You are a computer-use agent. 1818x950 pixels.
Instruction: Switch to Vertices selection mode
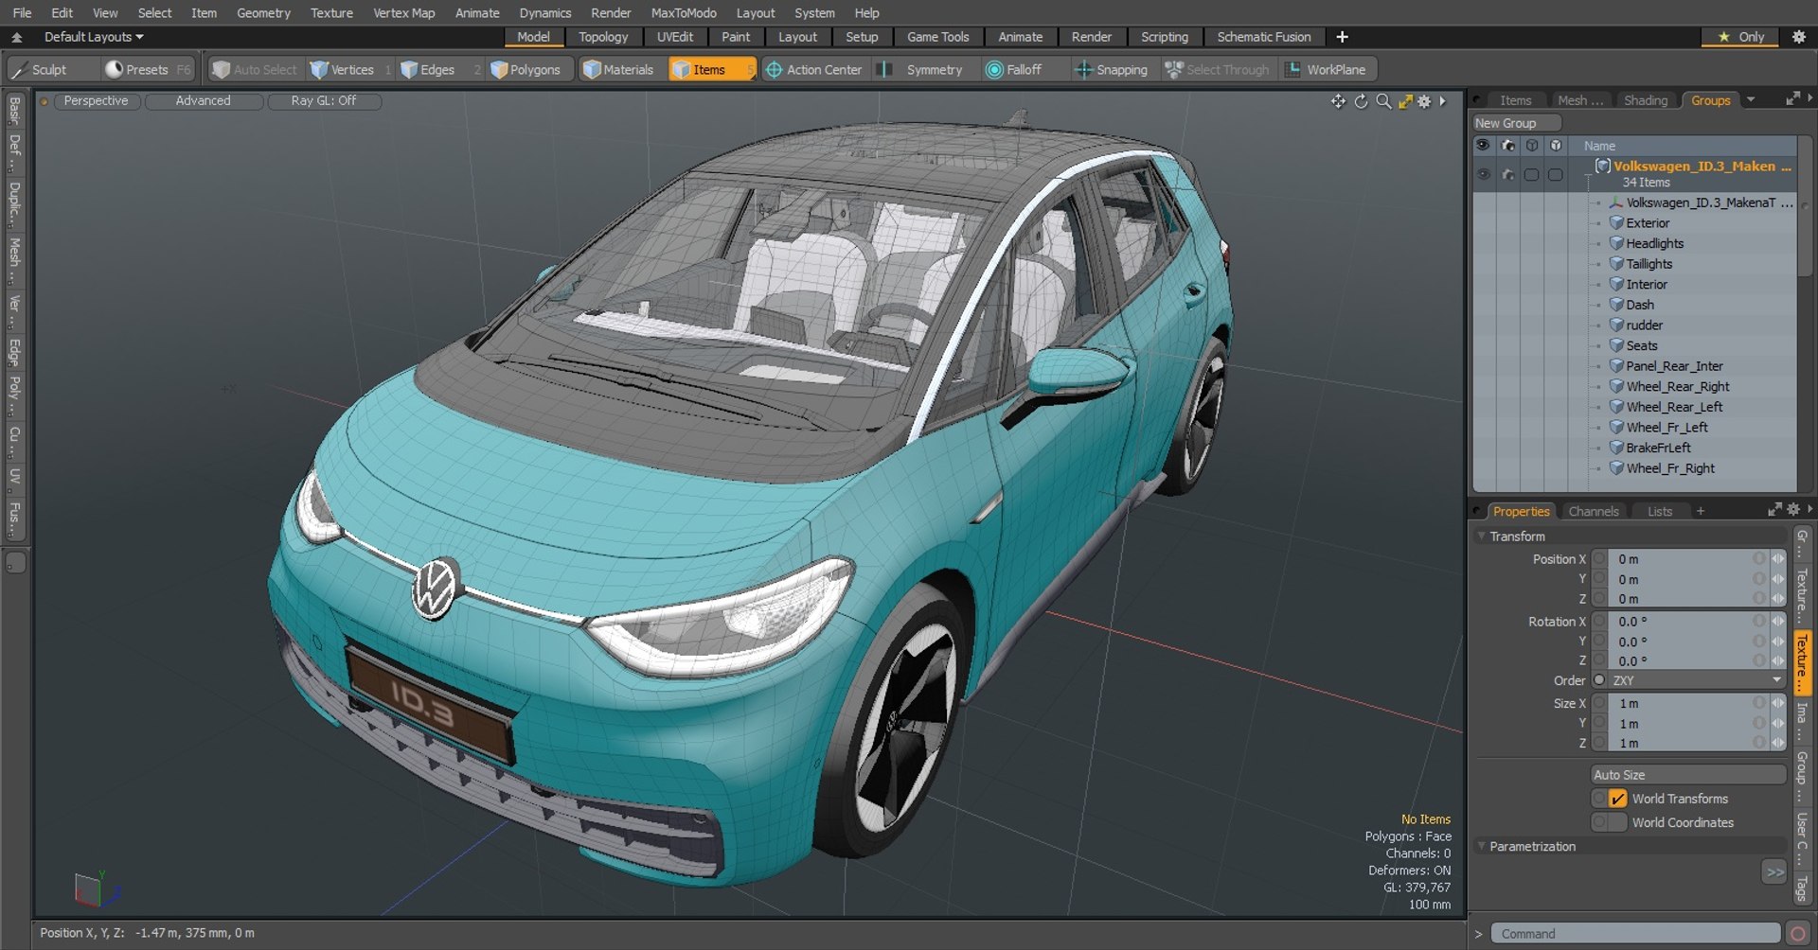(343, 70)
